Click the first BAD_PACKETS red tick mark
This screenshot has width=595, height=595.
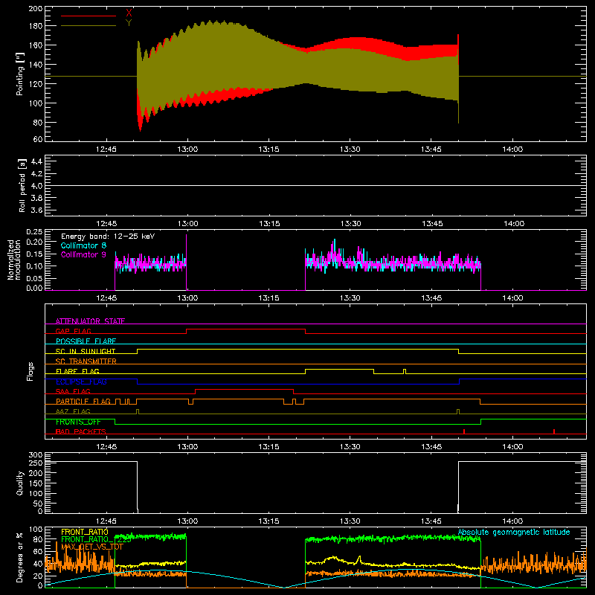click(464, 431)
